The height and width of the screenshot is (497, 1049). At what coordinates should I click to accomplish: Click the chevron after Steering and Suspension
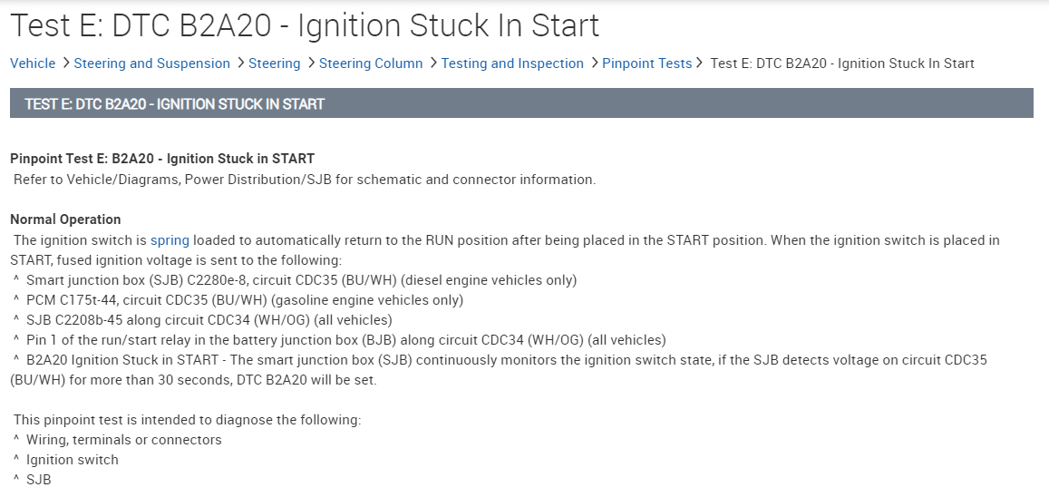click(x=239, y=63)
